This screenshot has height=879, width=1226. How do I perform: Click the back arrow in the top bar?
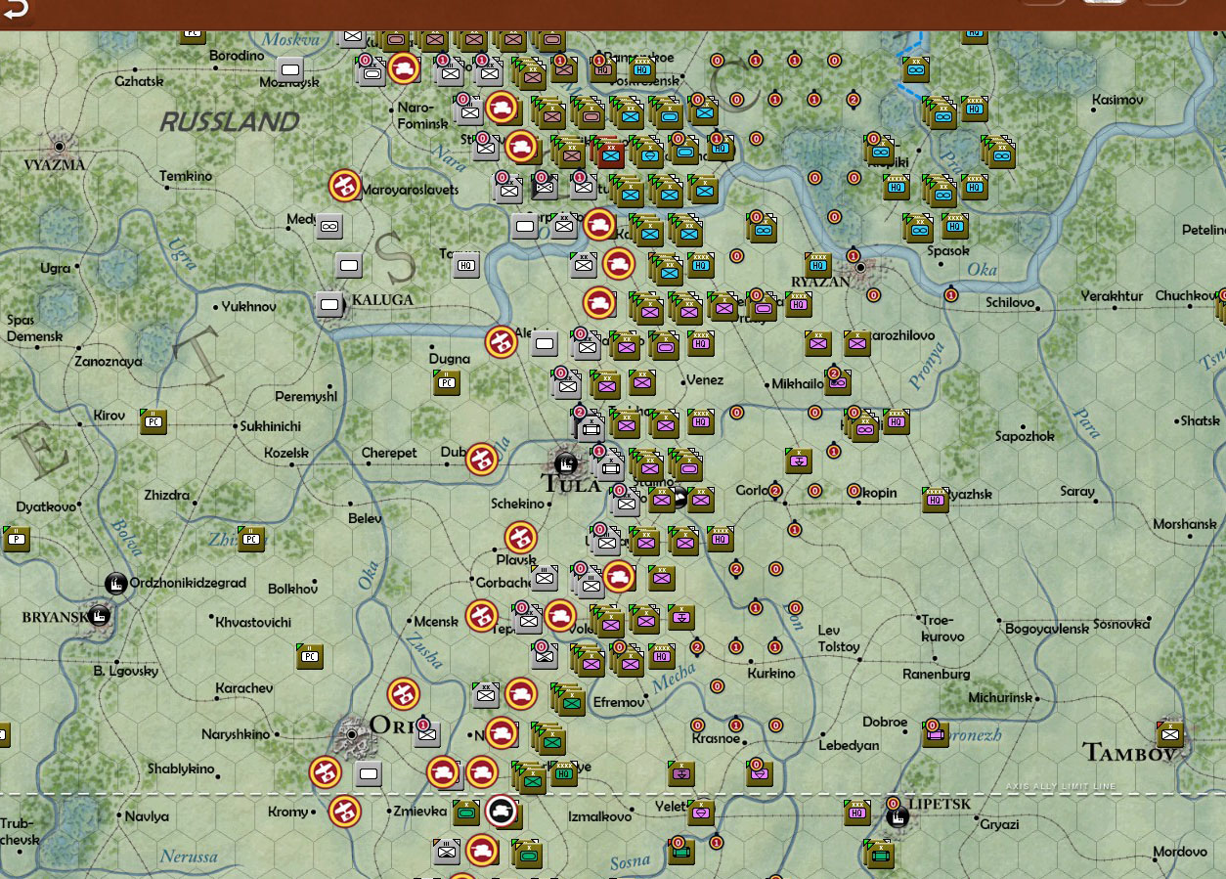17,10
